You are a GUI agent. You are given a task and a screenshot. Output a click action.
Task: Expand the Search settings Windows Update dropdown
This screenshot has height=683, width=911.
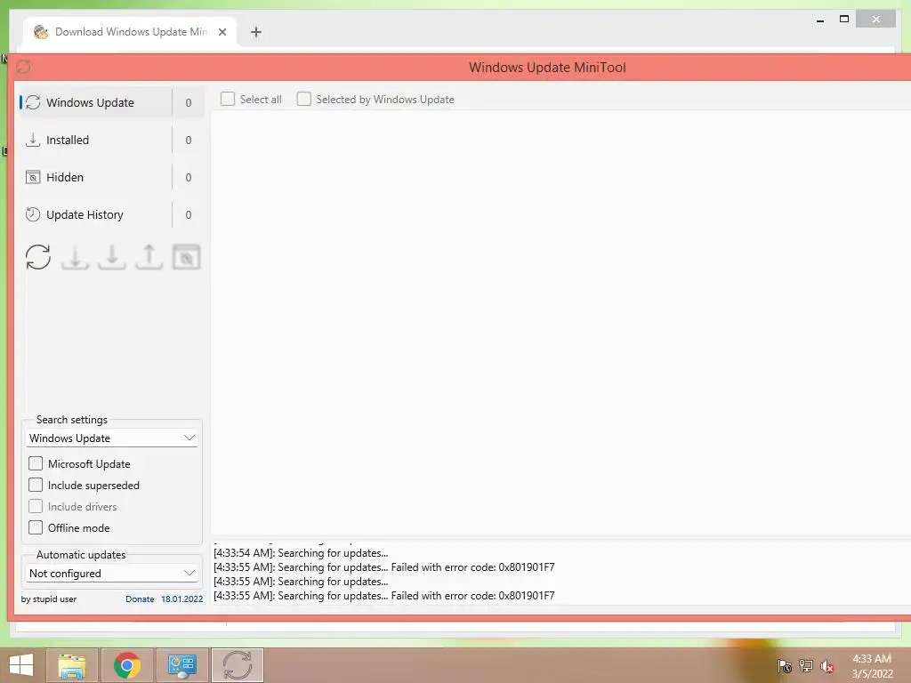[x=112, y=438]
